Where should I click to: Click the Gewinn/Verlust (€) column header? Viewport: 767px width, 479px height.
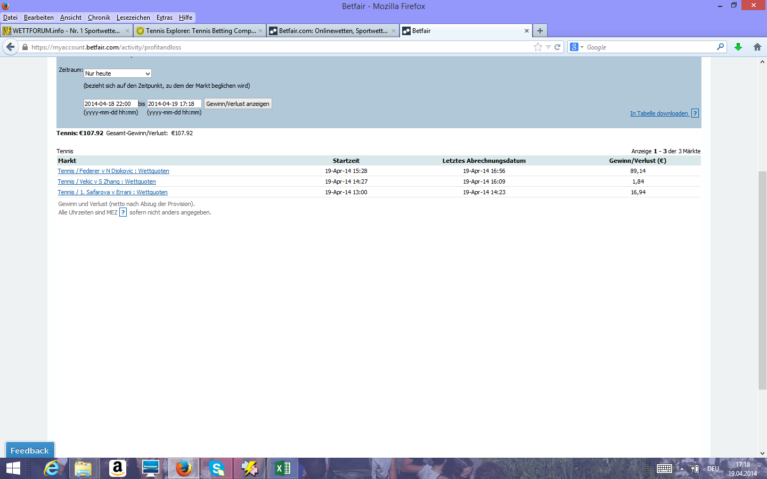[638, 161]
